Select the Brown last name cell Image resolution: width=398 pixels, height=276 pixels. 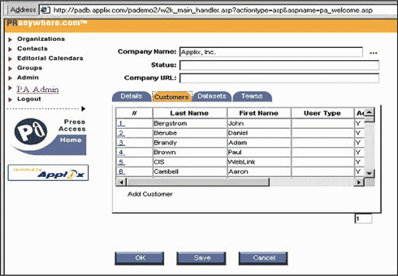[189, 152]
